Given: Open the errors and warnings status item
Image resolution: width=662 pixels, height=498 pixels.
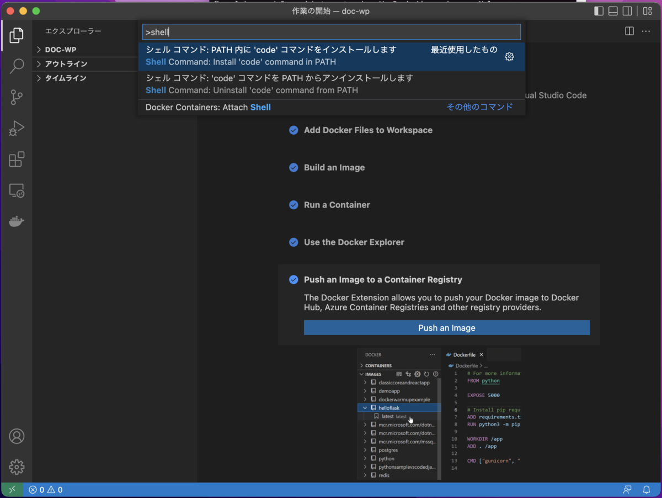Looking at the screenshot, I should click(46, 490).
